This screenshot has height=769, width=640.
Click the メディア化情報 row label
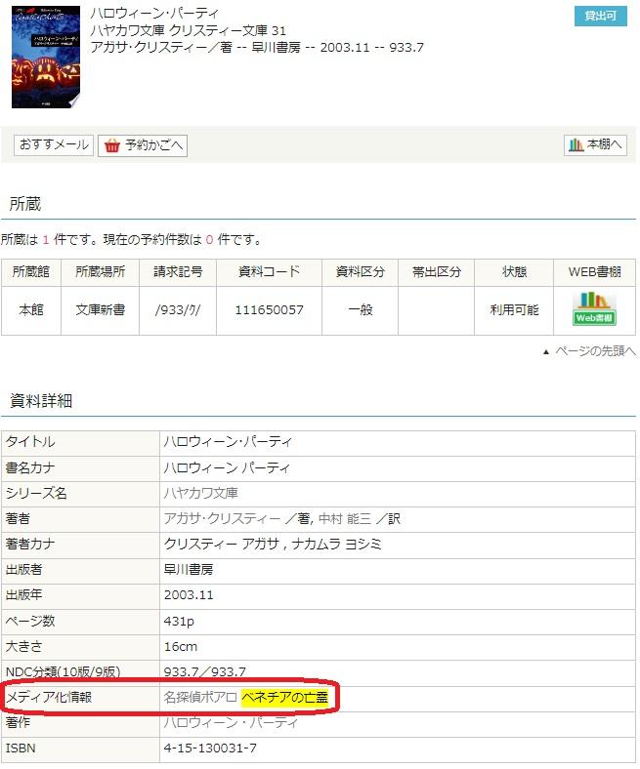[x=49, y=697]
